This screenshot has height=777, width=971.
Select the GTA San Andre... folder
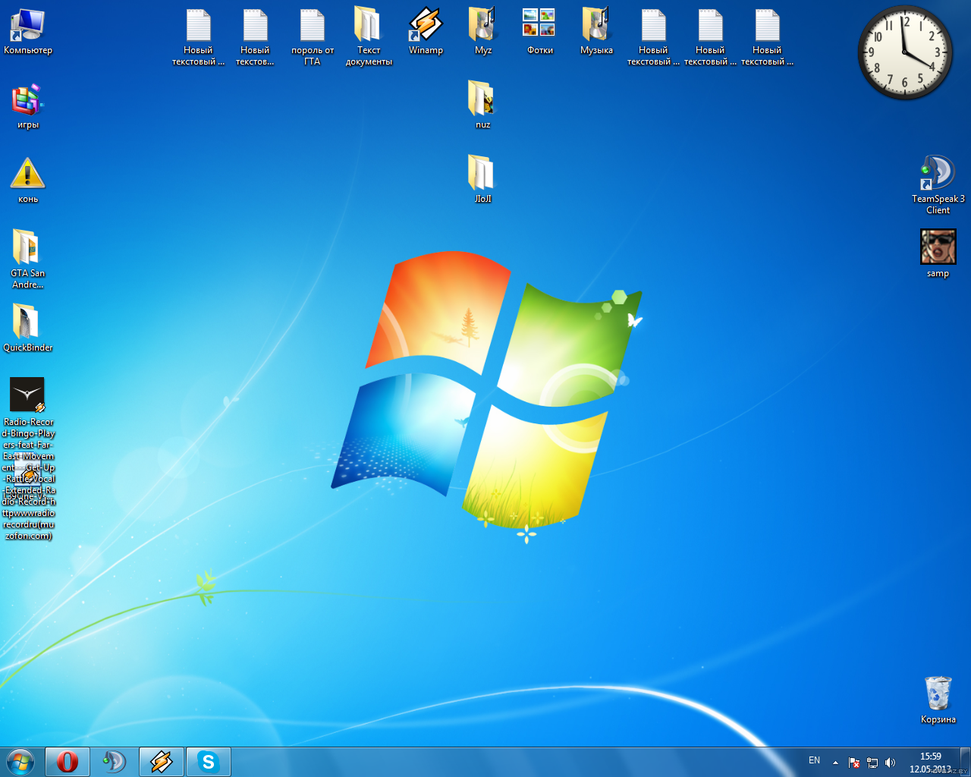28,259
